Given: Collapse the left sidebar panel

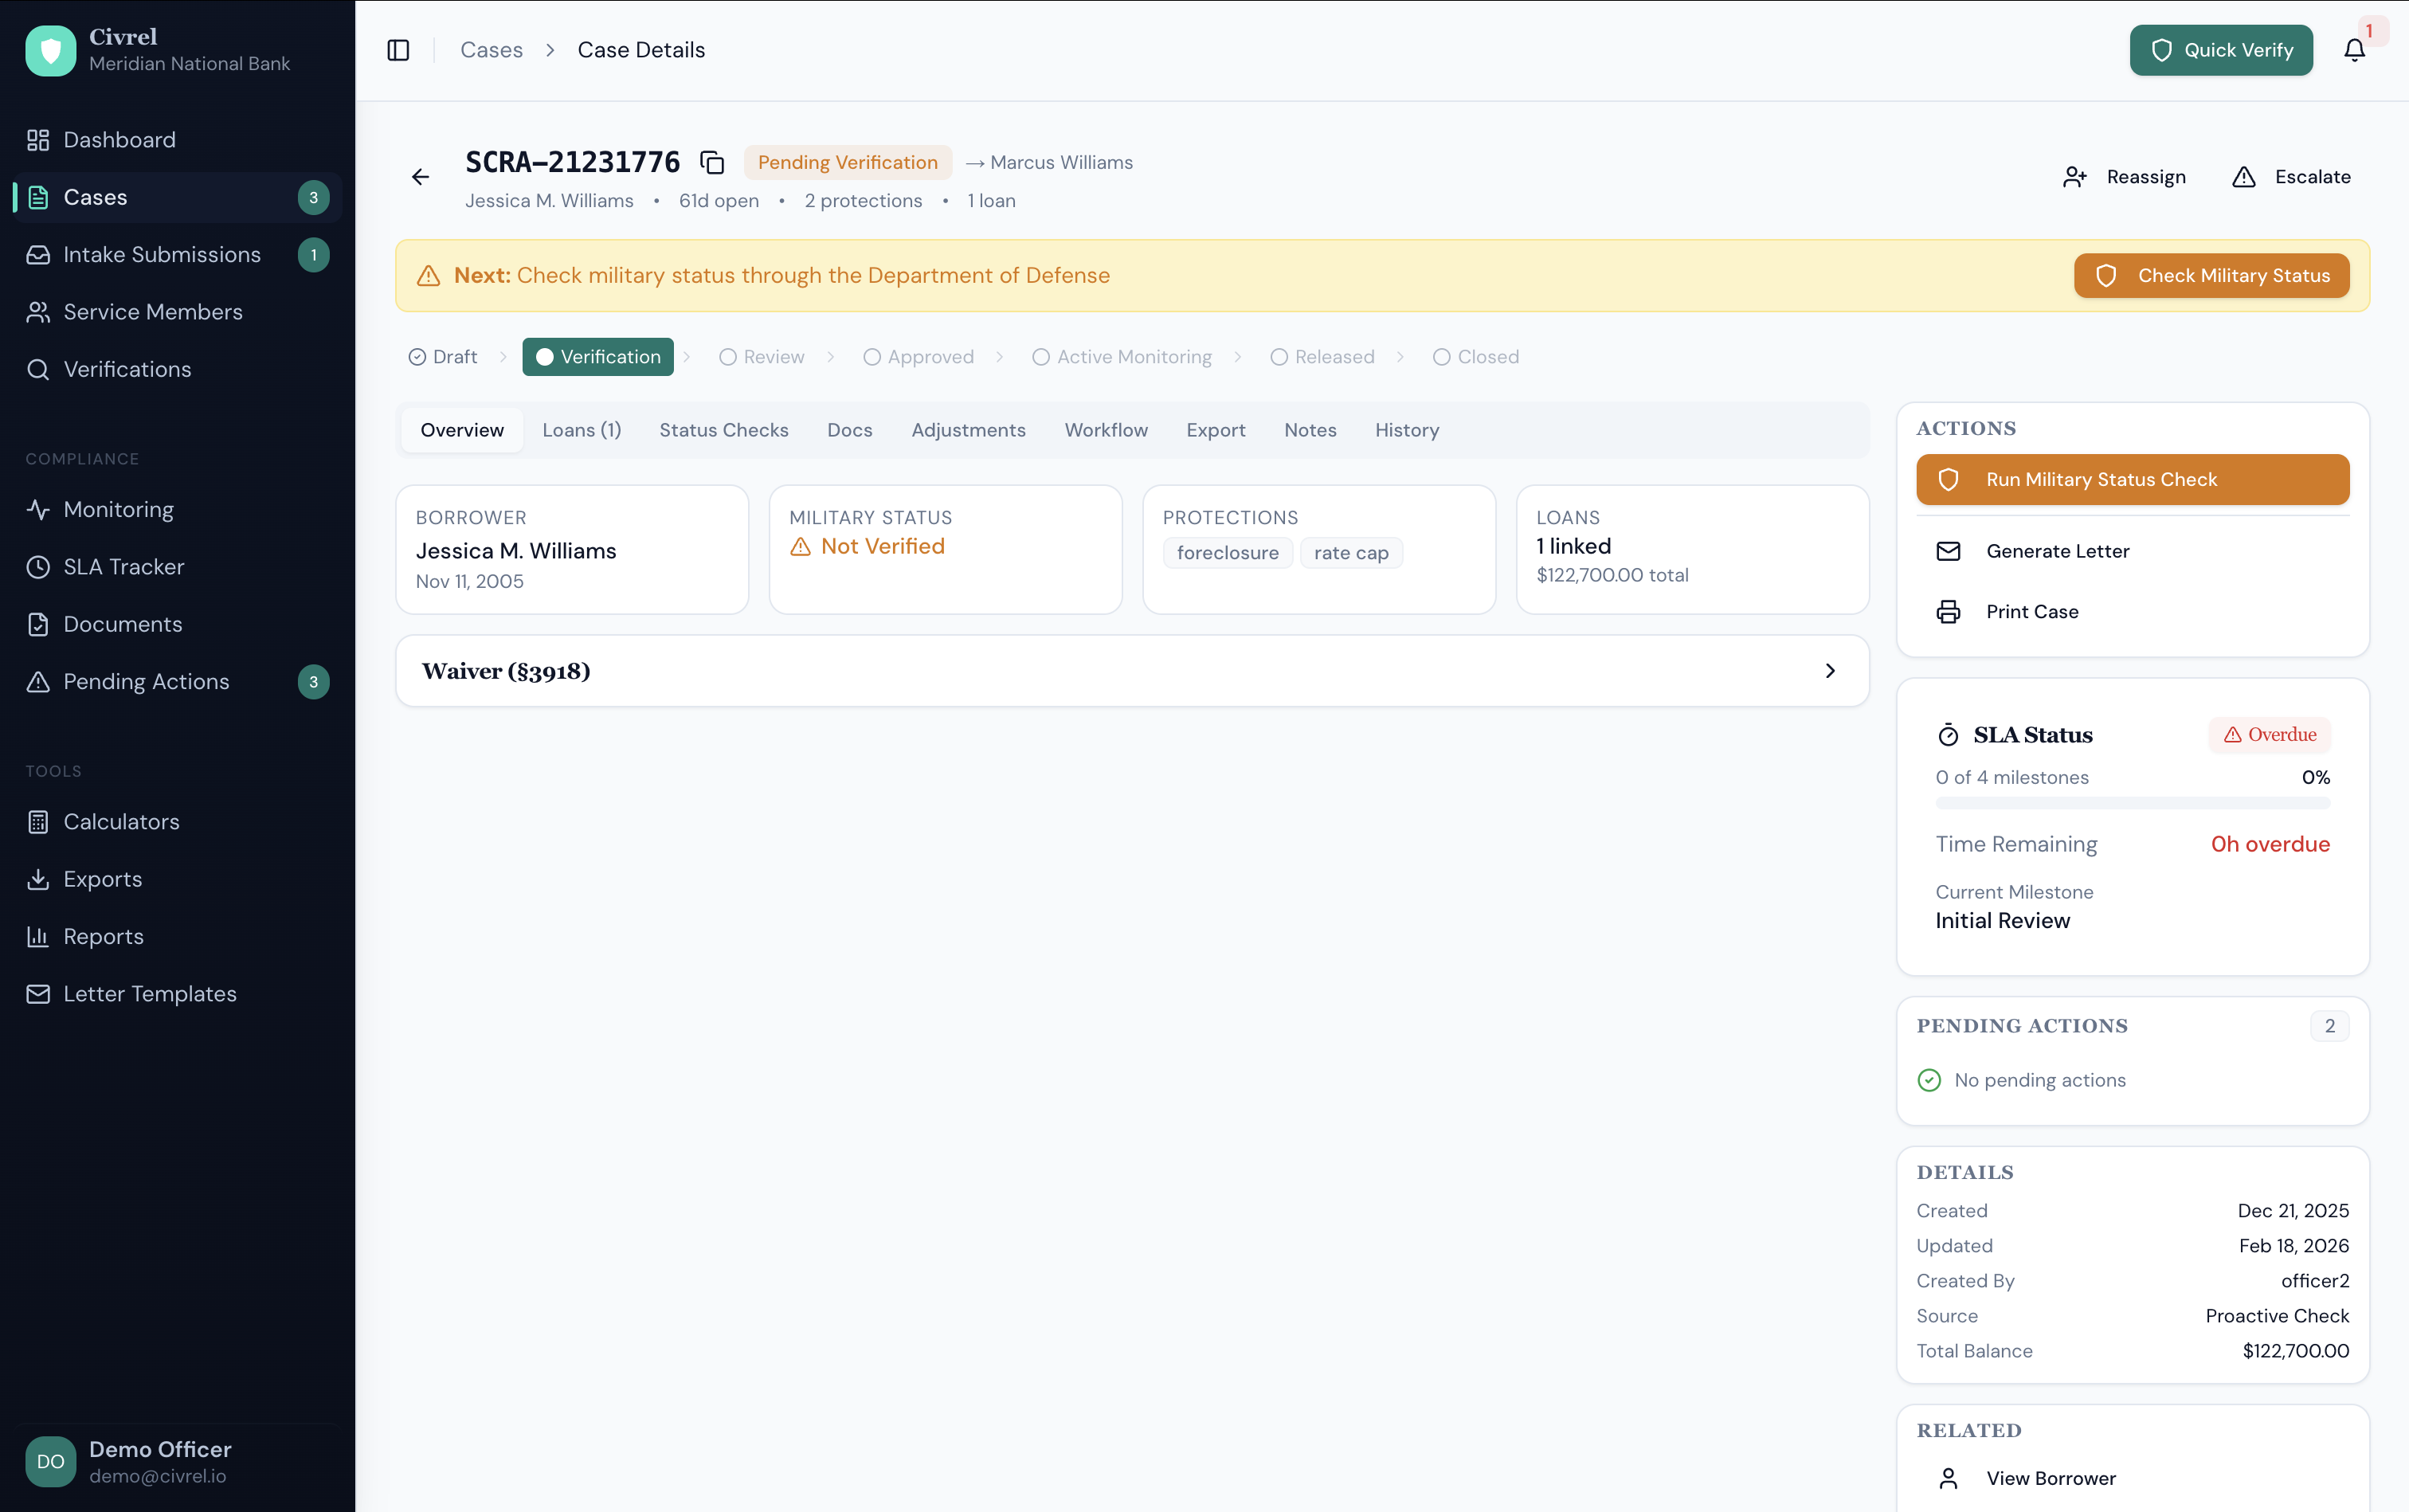Looking at the screenshot, I should coord(398,49).
